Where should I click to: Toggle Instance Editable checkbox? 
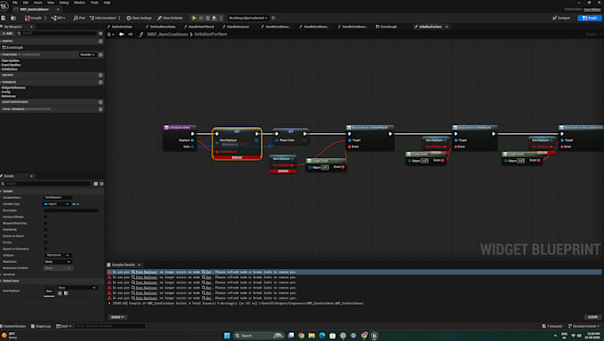tap(45, 217)
